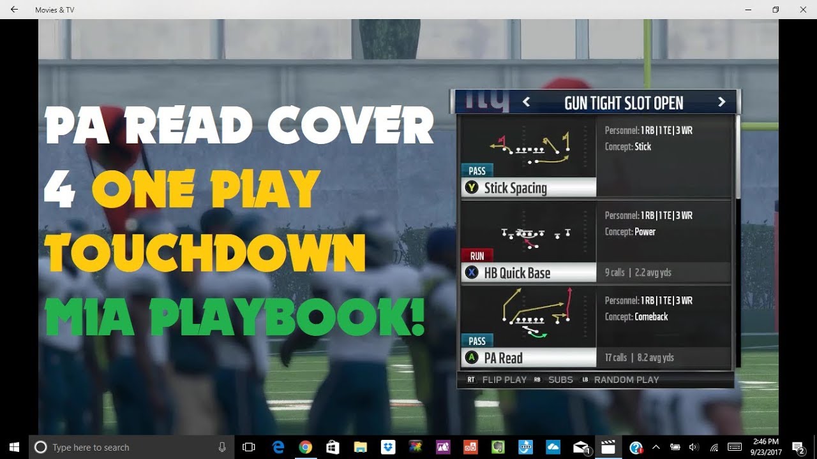Go to next formation with right arrow
The image size is (817, 459).
(721, 102)
